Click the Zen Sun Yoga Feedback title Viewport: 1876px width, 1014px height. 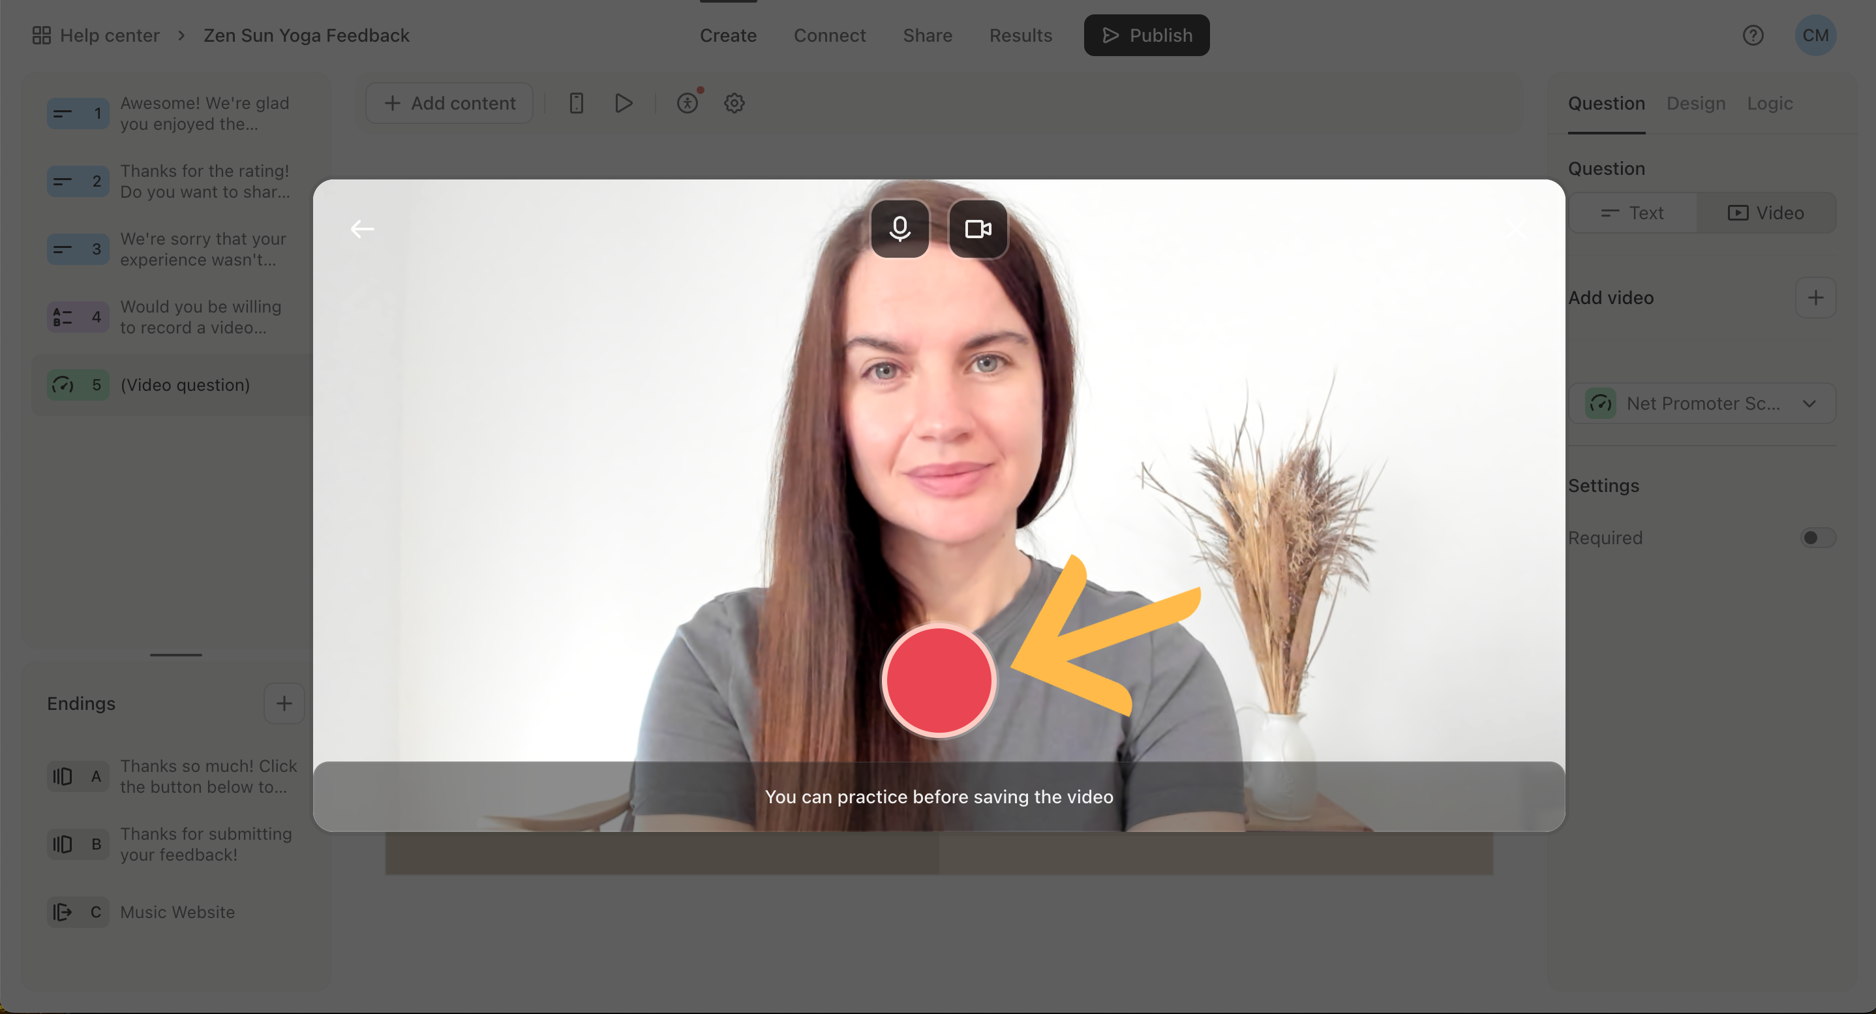click(x=306, y=35)
